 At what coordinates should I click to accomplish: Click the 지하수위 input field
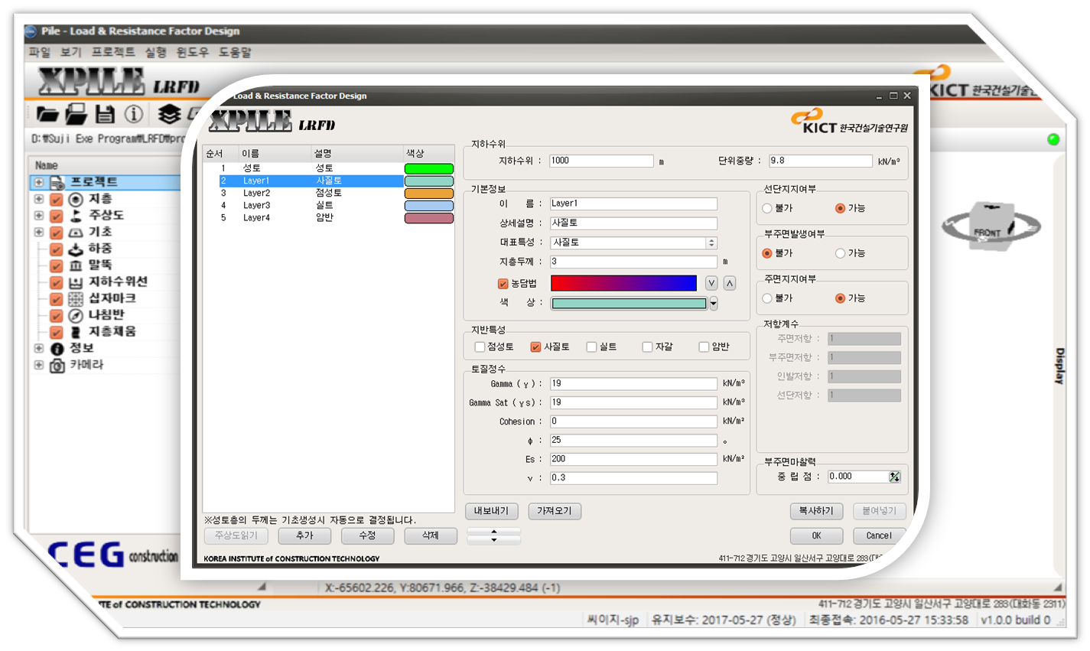click(x=601, y=161)
